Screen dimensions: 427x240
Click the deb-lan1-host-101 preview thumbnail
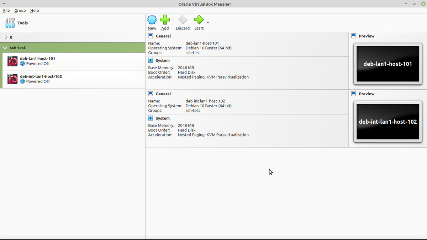click(x=388, y=64)
